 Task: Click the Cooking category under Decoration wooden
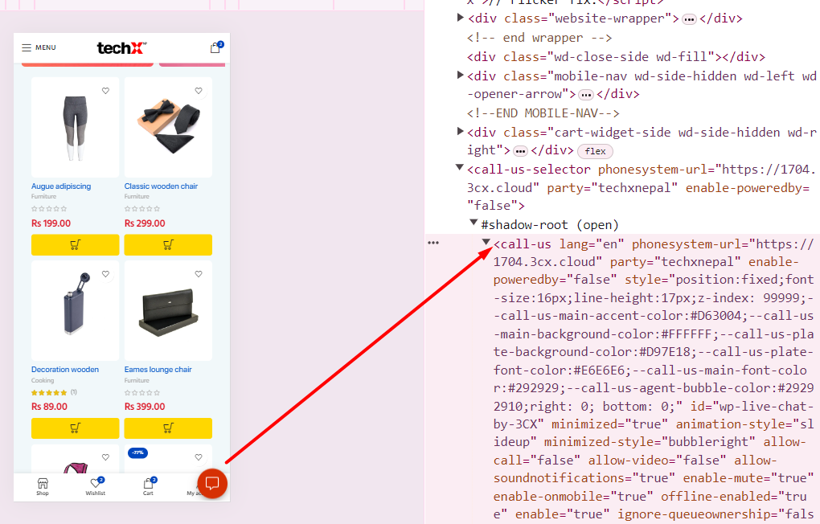click(x=43, y=381)
